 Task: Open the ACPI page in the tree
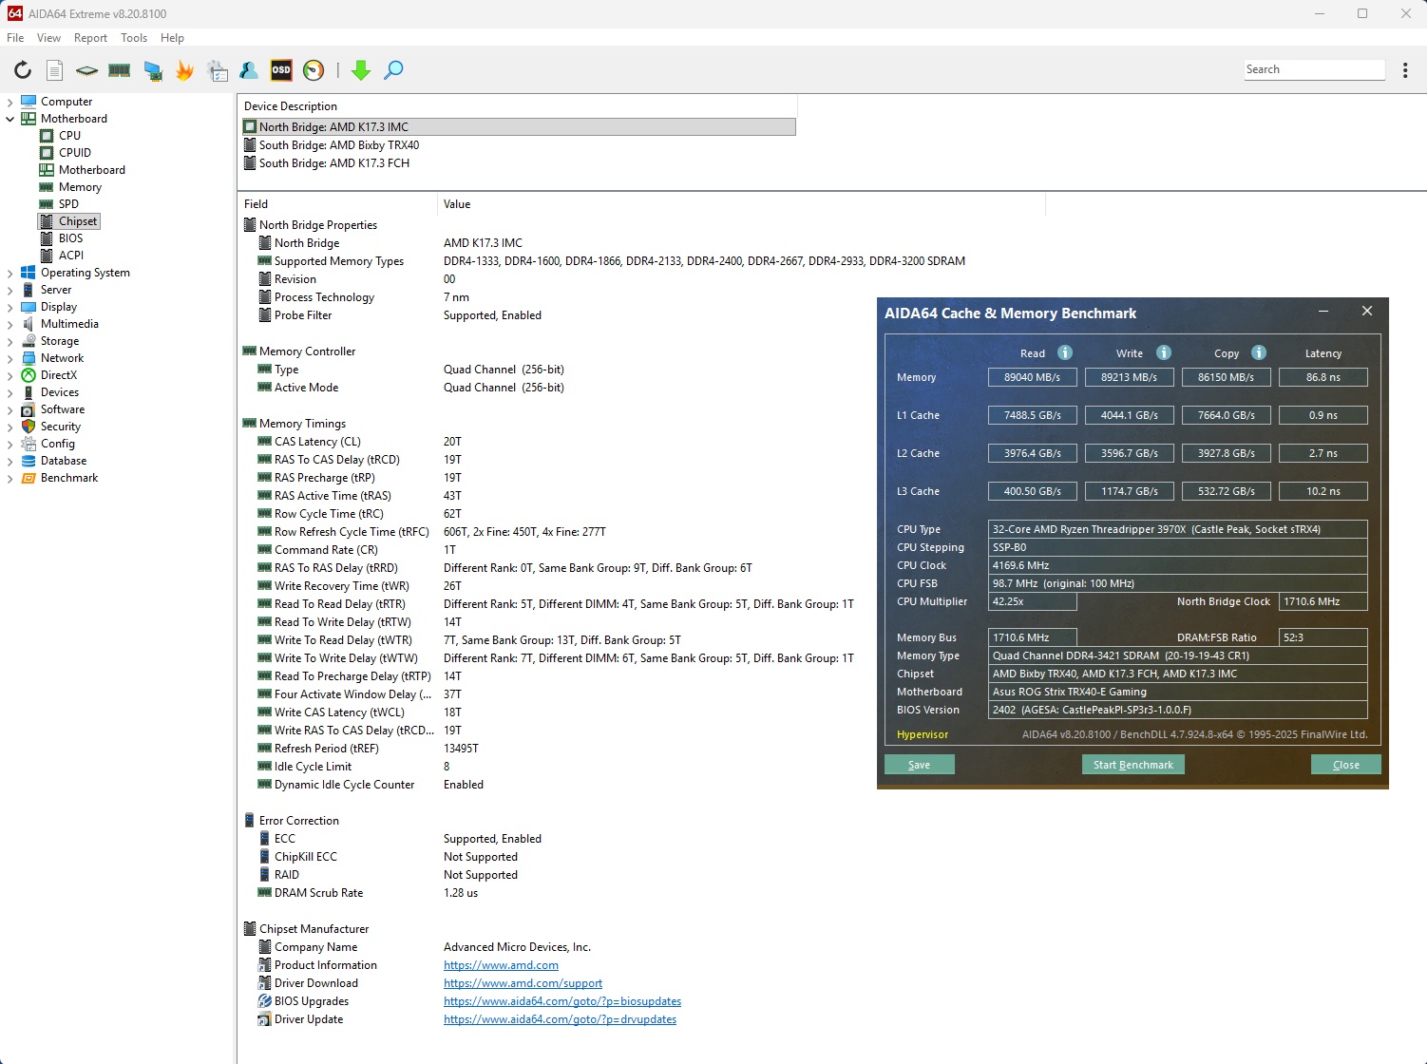tap(71, 256)
